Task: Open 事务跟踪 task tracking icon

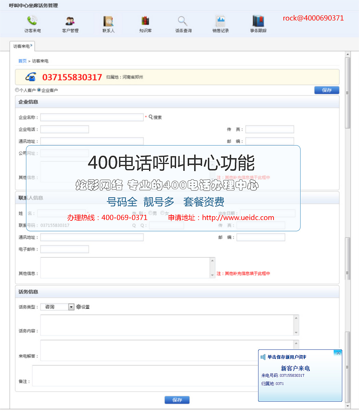Action: [x=258, y=21]
